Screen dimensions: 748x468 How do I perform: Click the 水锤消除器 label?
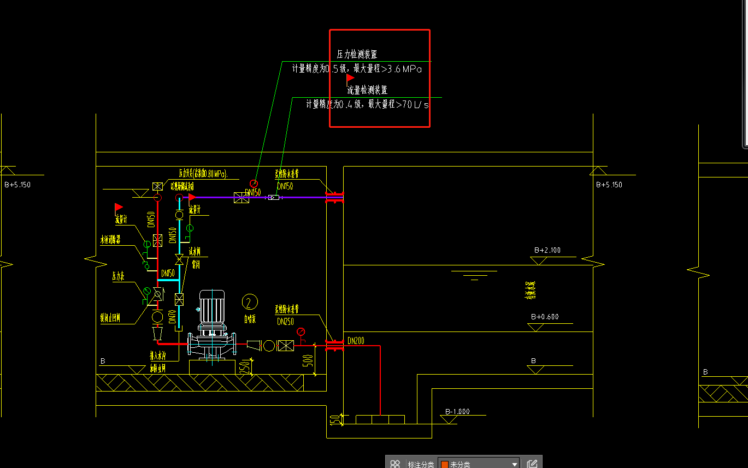tap(110, 240)
